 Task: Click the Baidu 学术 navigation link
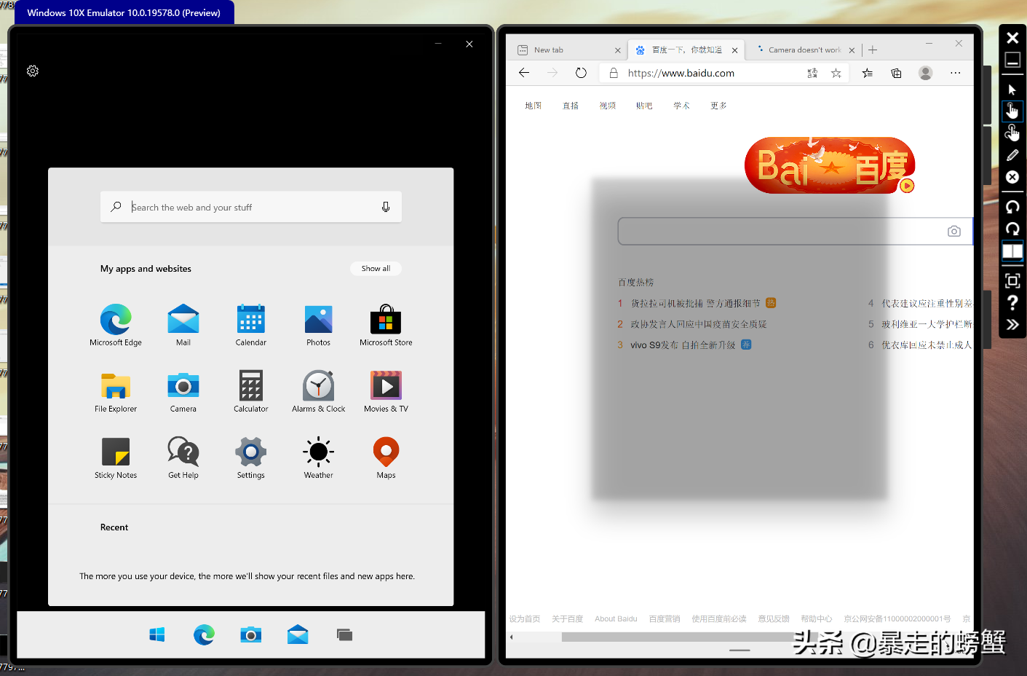[x=681, y=106]
